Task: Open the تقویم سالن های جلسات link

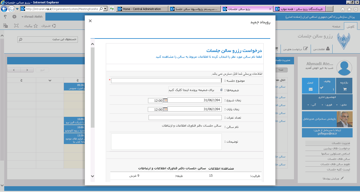Action: click(x=335, y=164)
